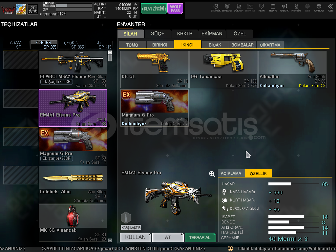336x252 pixels.
Task: Switch to the Güç+ tab
Action: (x=157, y=34)
